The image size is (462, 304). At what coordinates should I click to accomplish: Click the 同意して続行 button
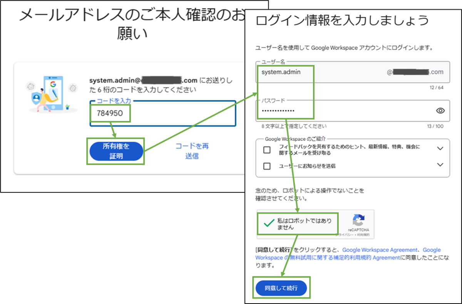(281, 288)
